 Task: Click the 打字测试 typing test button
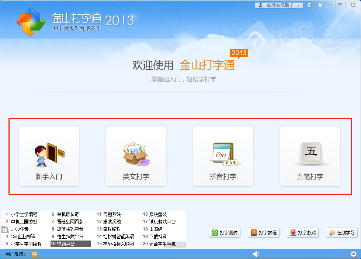[225, 232]
